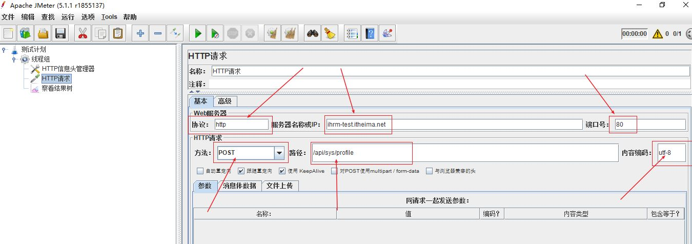Start the test with green play icon
This screenshot has height=244, width=692.
[198, 34]
